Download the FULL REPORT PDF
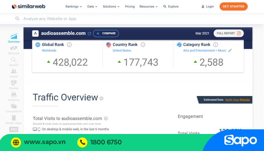Screen dimensions: 264x151 click(x=228, y=33)
